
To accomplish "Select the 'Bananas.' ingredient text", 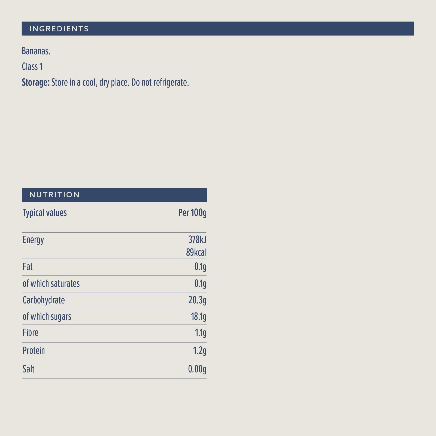I will [x=36, y=51].
